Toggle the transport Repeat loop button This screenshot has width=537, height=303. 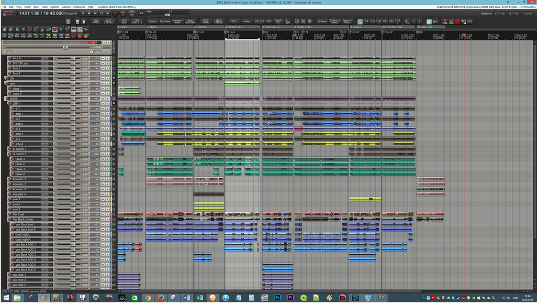(122, 14)
